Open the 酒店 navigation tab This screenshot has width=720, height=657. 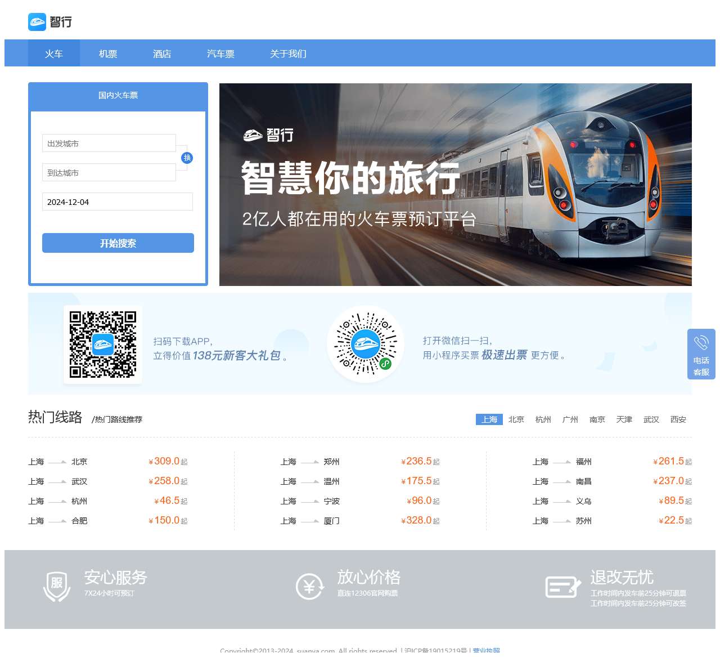pos(162,53)
